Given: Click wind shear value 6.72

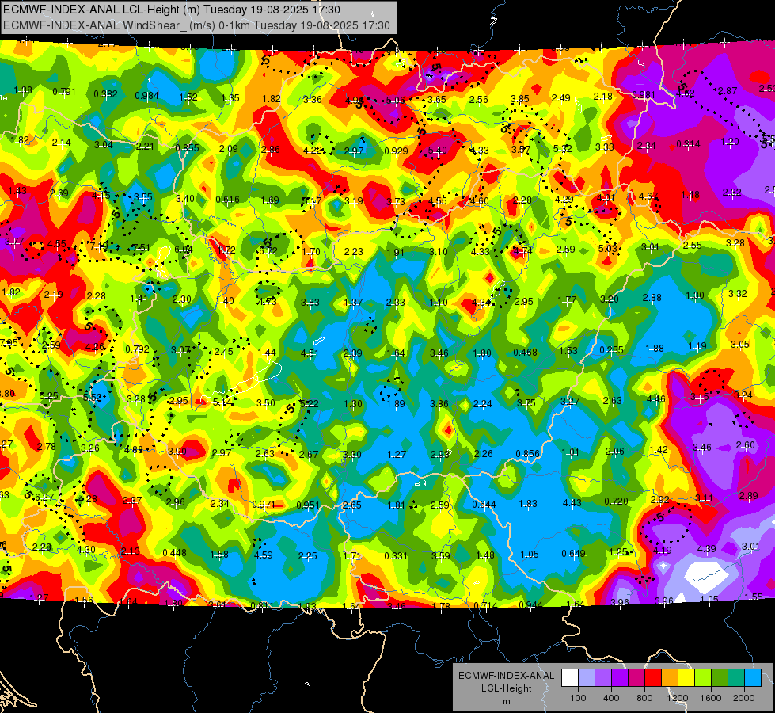Looking at the screenshot, I should (268, 251).
